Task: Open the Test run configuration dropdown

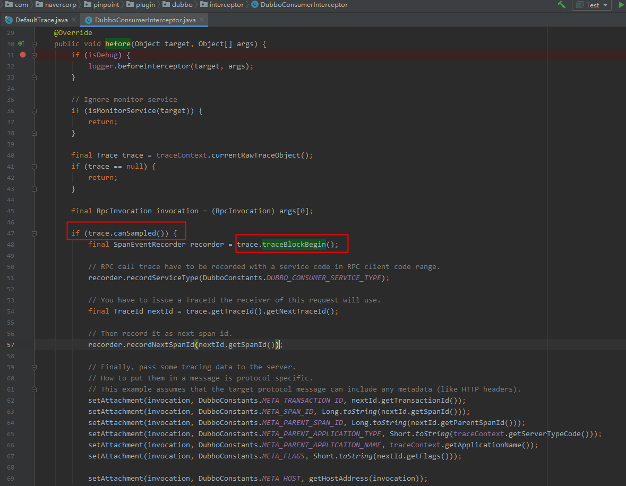Action: point(591,5)
